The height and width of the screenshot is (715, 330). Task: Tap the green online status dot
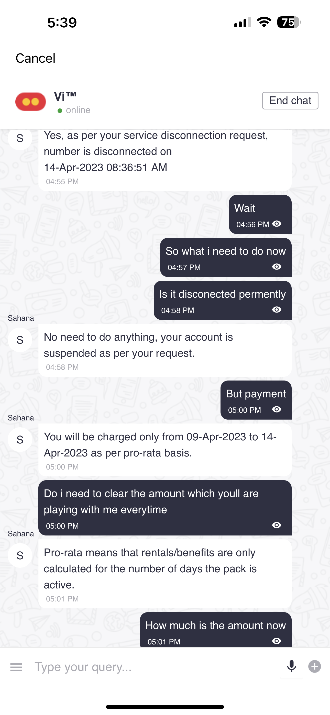coord(60,111)
